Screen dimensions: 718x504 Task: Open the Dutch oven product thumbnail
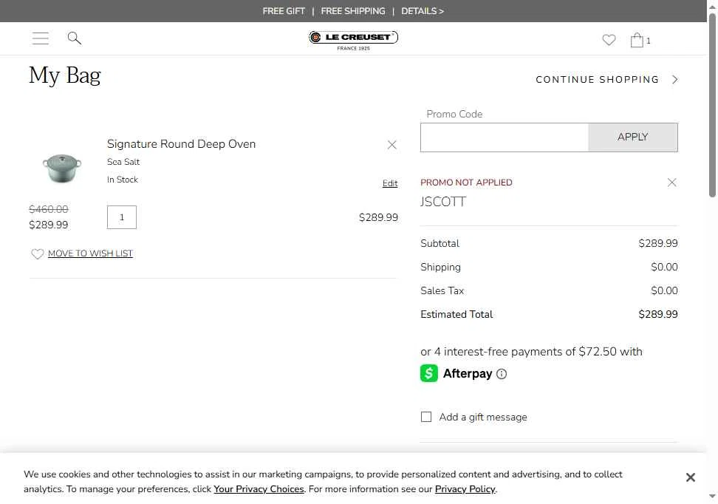[62, 168]
